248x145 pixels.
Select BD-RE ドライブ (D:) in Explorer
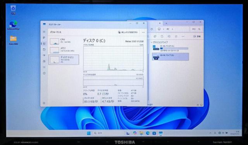[170, 56]
